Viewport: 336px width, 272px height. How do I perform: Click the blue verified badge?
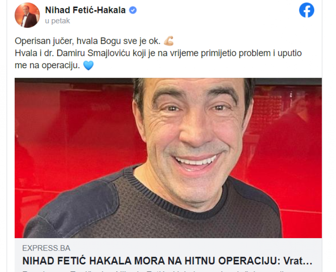pyautogui.click(x=133, y=10)
